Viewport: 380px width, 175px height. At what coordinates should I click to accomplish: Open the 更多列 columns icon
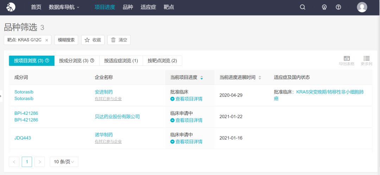366,61
